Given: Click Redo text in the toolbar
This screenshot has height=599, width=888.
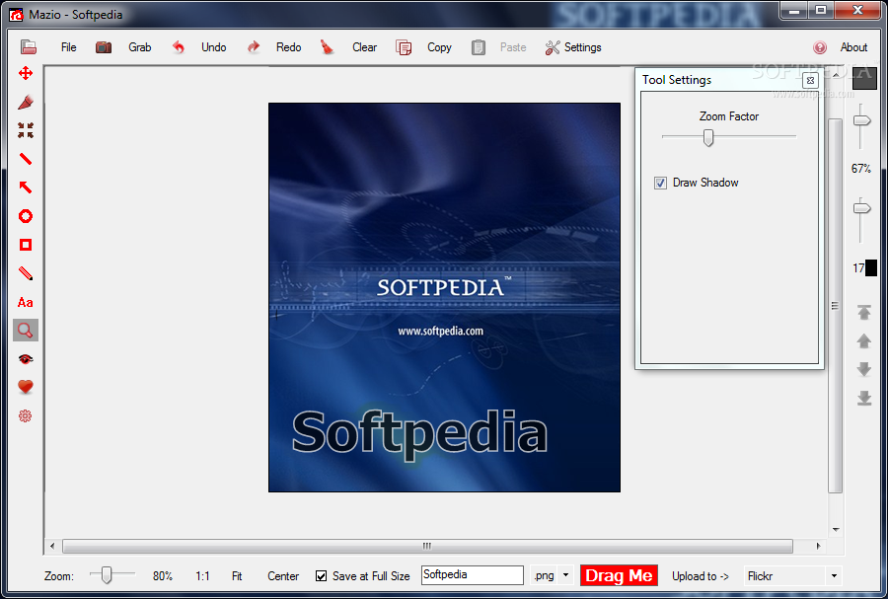Looking at the screenshot, I should pyautogui.click(x=288, y=47).
